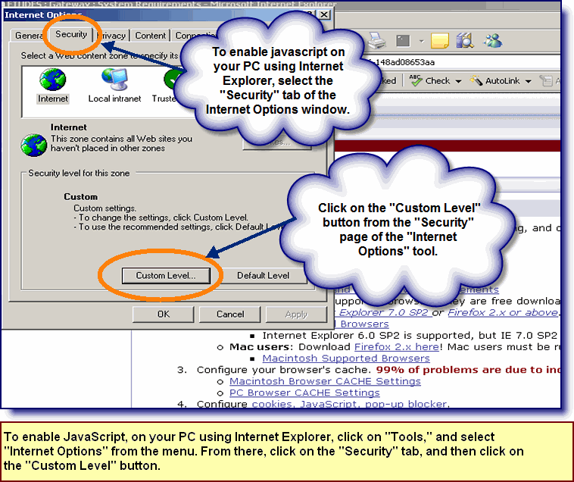Expand dropdown arrow beside the square icon
Screen dimensions: 574x482
click(421, 41)
